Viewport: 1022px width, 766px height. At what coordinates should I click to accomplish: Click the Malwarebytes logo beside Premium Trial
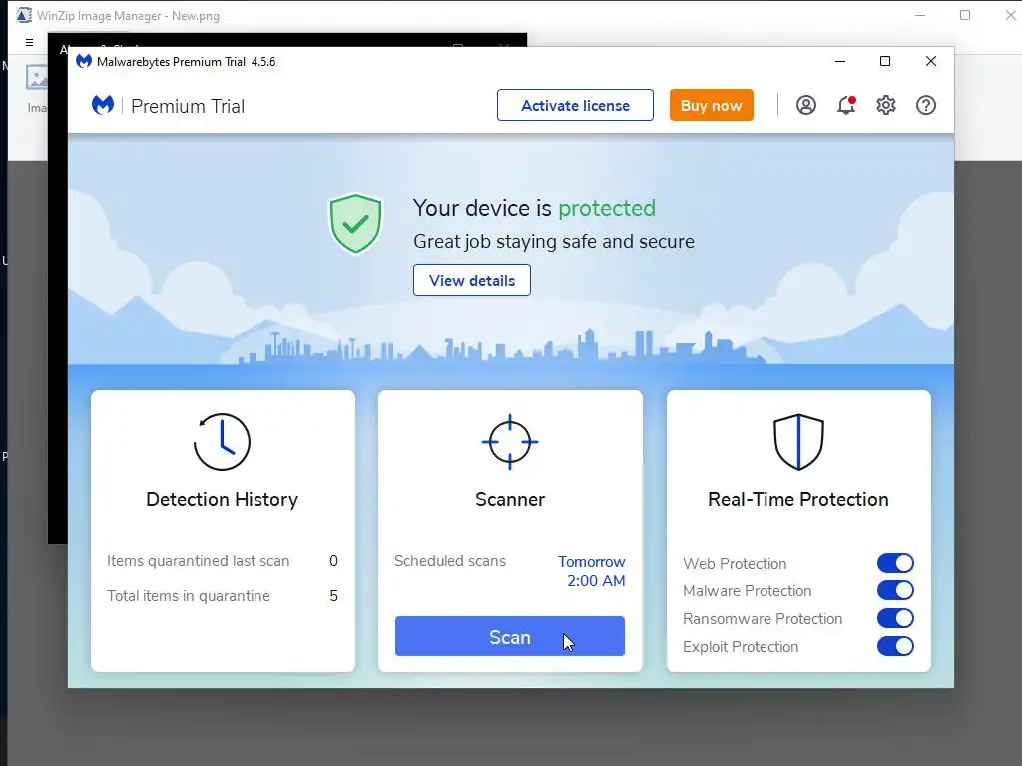(x=103, y=105)
